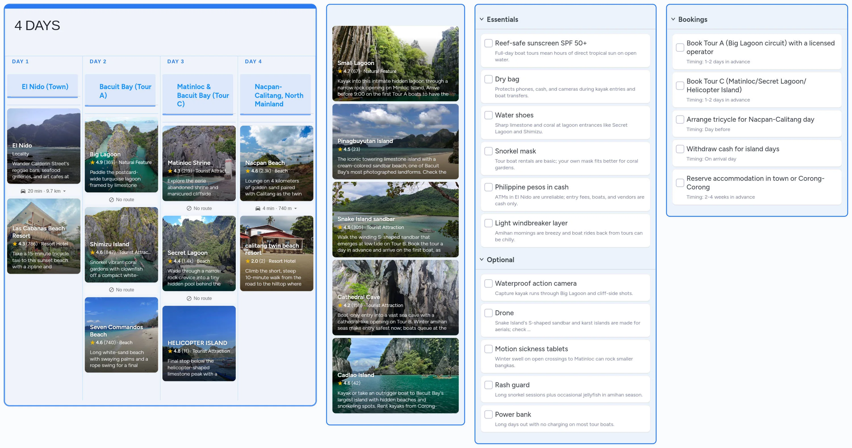Viewport: 852px width, 448px height.
Task: Click the car icon beside 20 min route
Action: [x=23, y=191]
